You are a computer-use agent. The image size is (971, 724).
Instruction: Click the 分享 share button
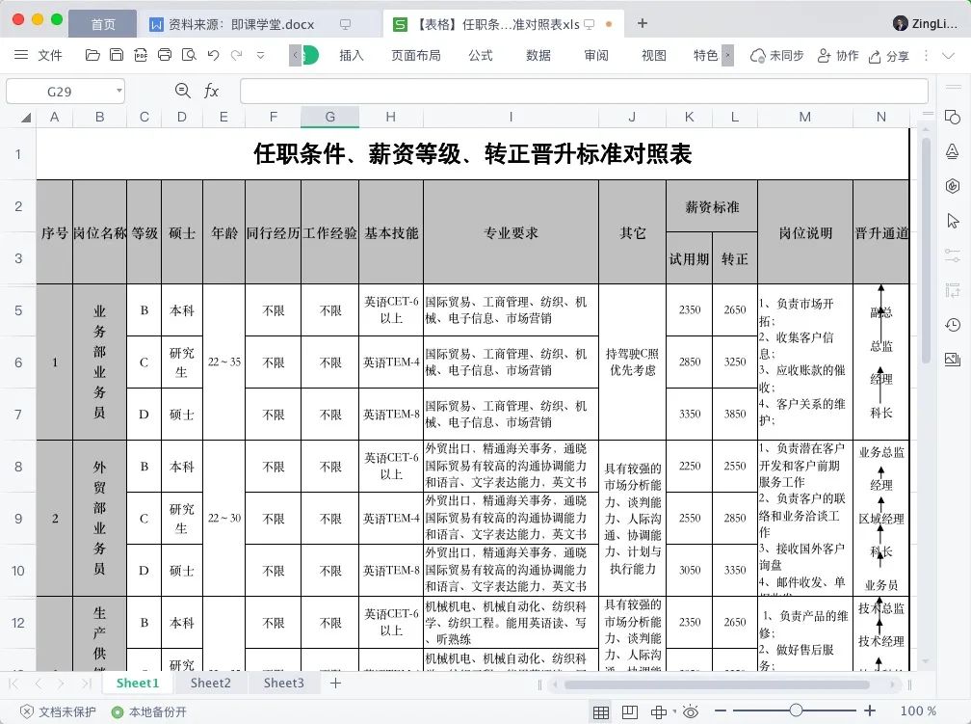(x=888, y=57)
